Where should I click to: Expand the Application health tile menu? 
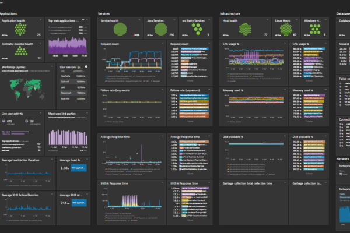pyautogui.click(x=41, y=20)
